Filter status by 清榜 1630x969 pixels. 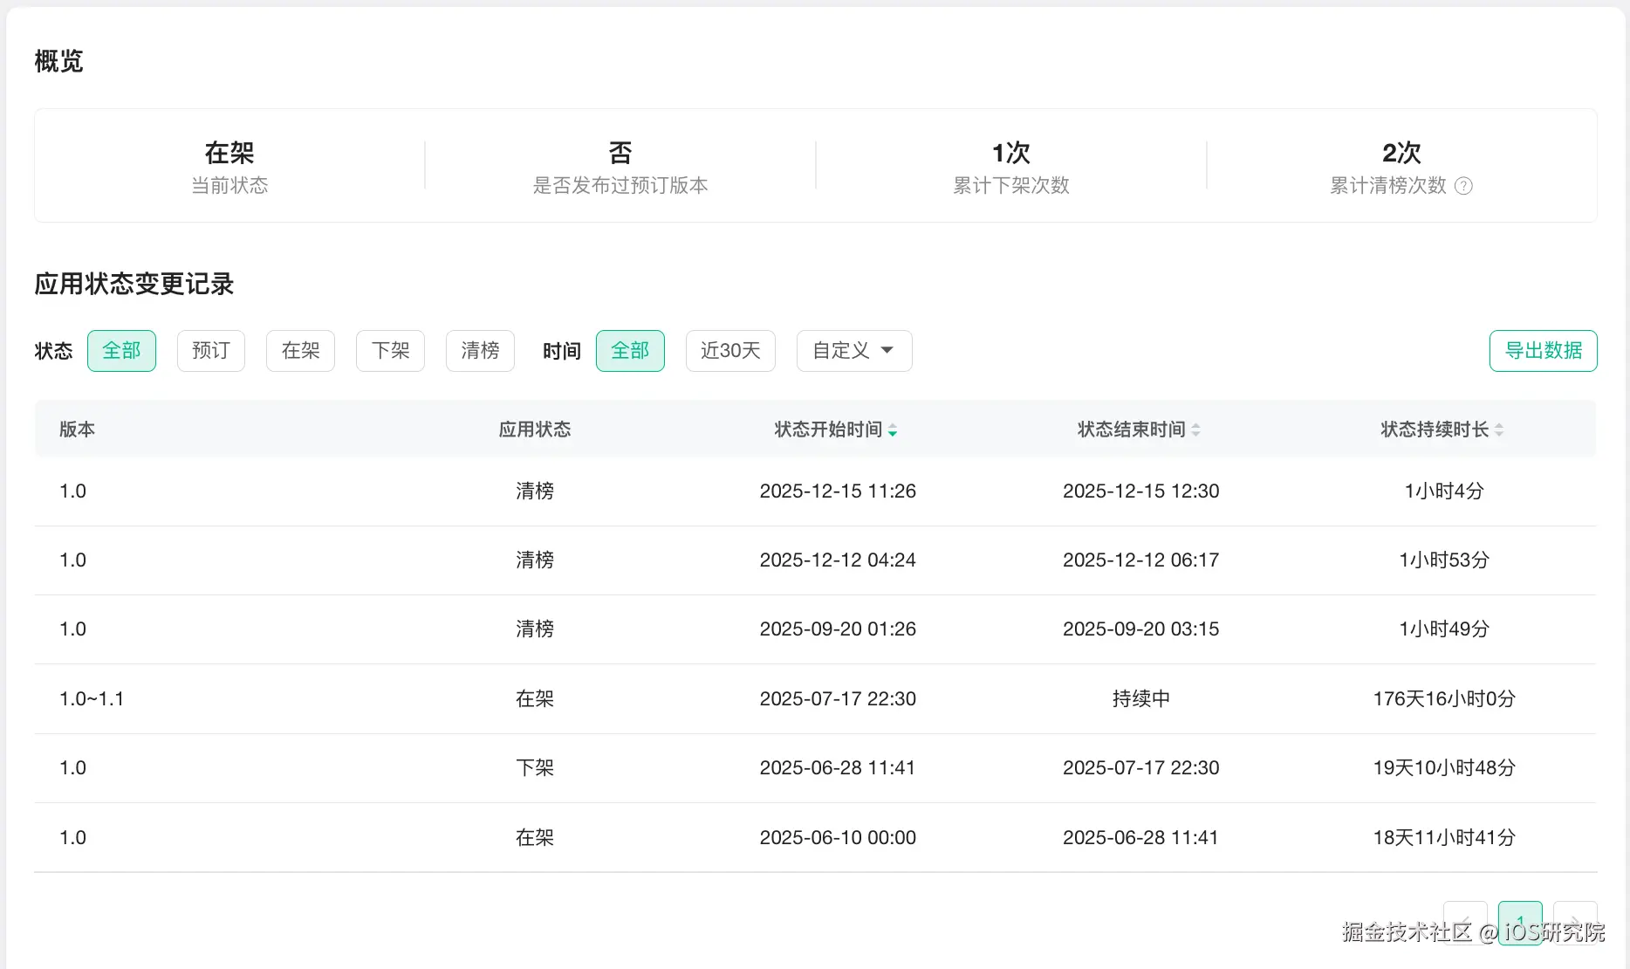[x=480, y=351]
